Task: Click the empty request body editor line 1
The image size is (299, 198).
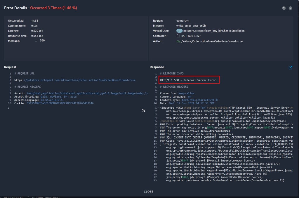Action: coord(73,108)
